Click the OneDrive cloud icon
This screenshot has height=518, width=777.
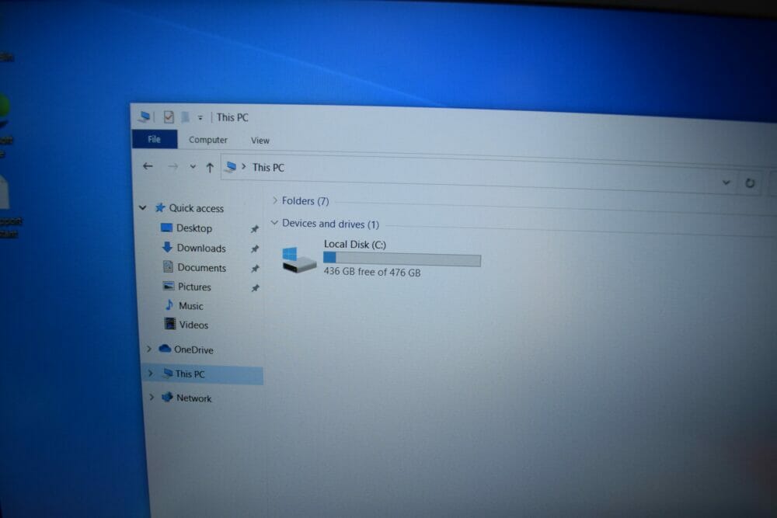click(x=165, y=349)
